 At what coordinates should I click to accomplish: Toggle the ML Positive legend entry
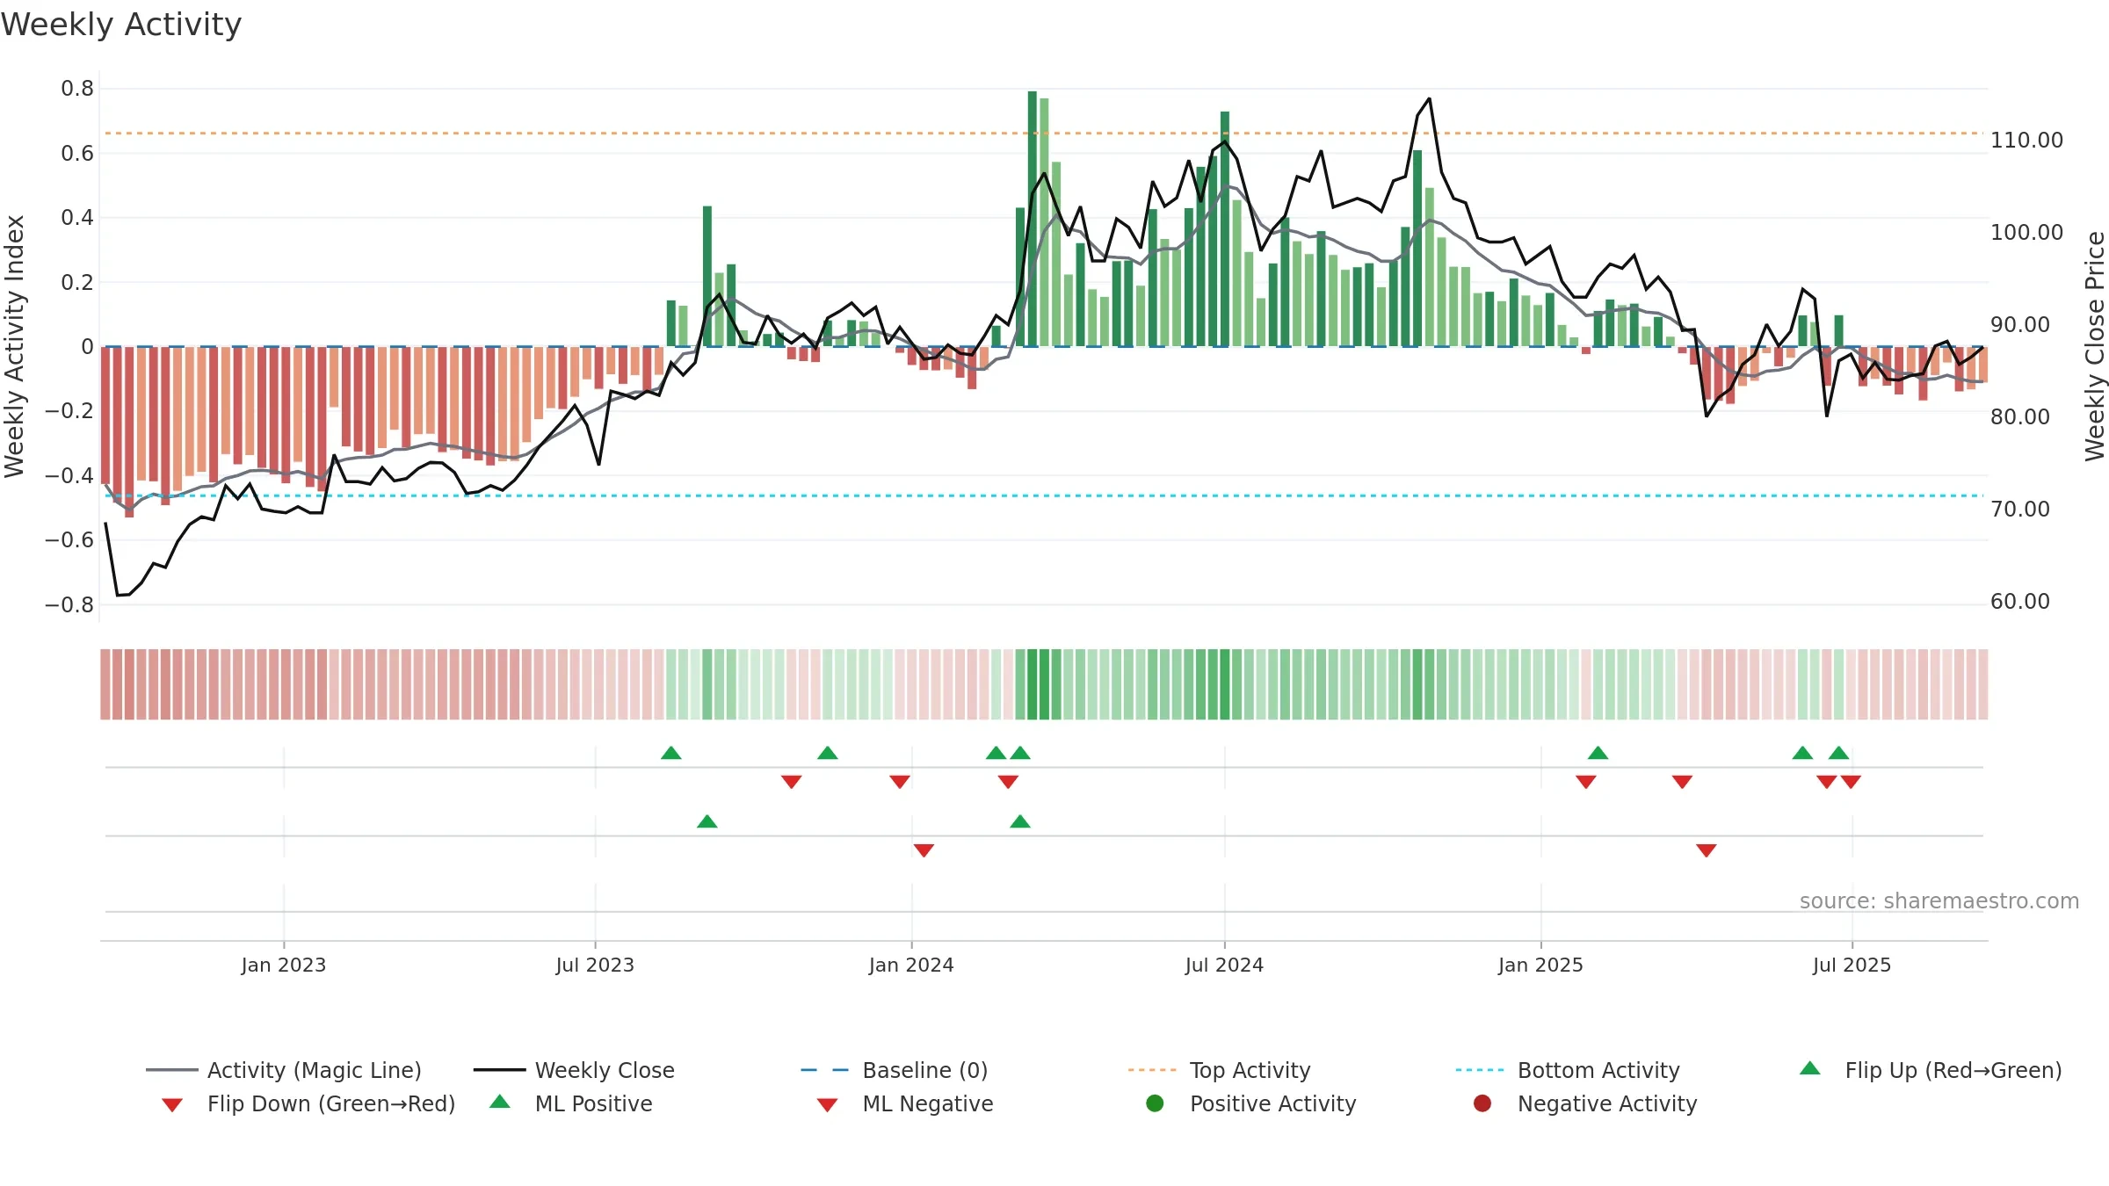571,1103
